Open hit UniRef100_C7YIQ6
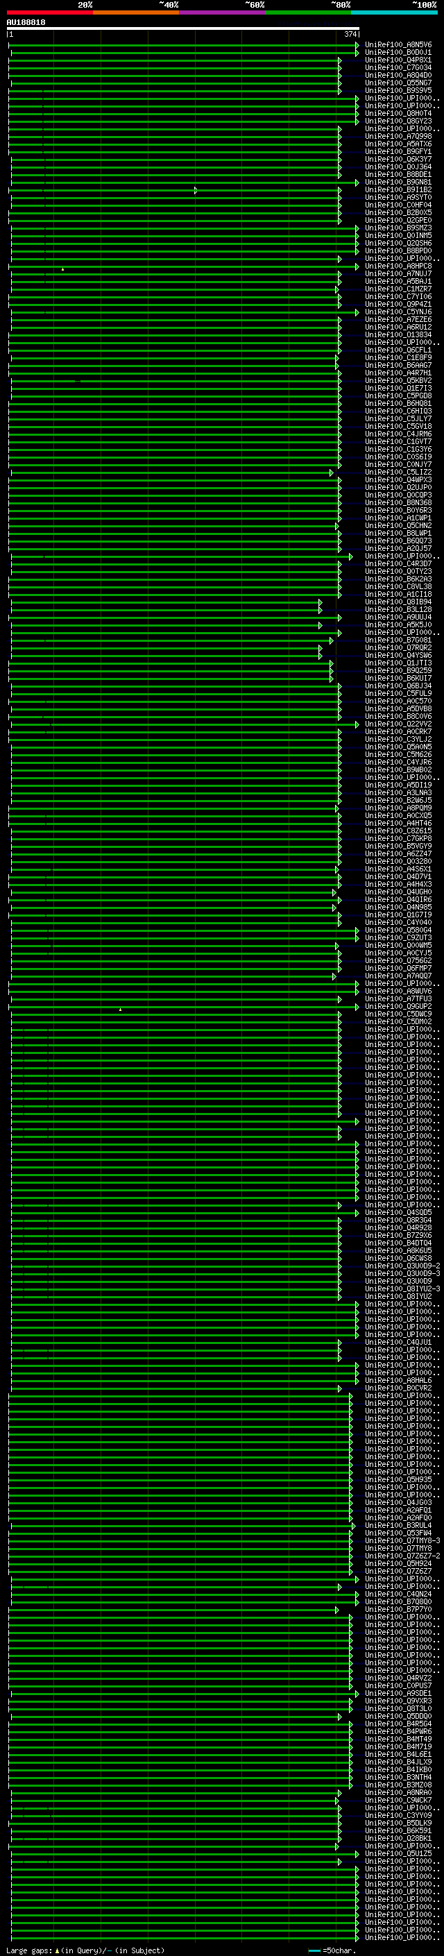The image size is (444, 1956). pyautogui.click(x=398, y=297)
